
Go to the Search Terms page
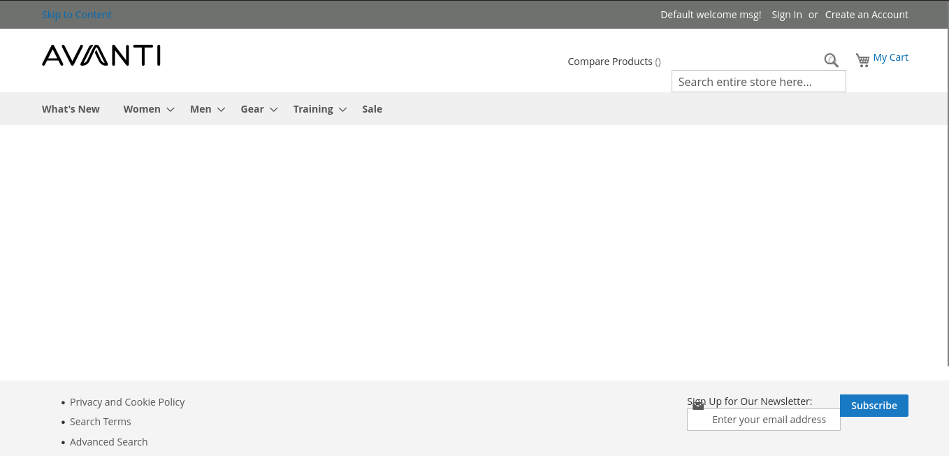(x=101, y=422)
